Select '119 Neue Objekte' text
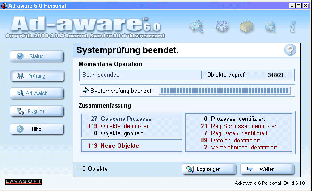313x191 pixels. pyautogui.click(x=114, y=145)
